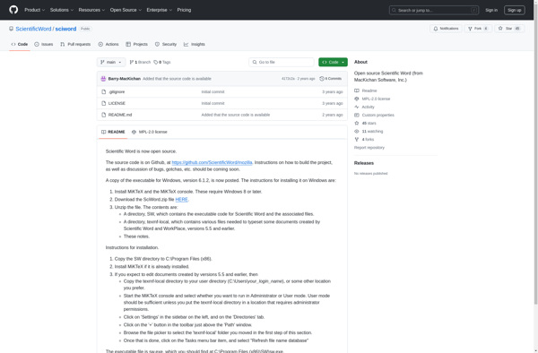This screenshot has height=353, width=538.
Task: Focus the Go to file field
Action: pos(282,62)
